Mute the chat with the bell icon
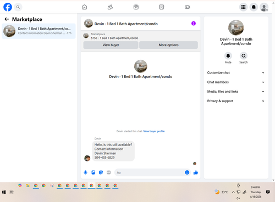 (x=228, y=56)
